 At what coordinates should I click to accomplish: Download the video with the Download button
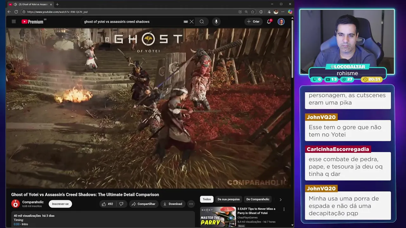click(173, 204)
